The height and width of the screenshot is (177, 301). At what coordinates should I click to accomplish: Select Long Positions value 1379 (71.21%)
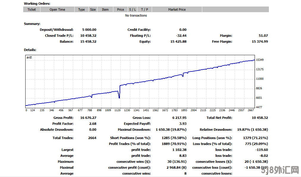pyautogui.click(x=255, y=138)
